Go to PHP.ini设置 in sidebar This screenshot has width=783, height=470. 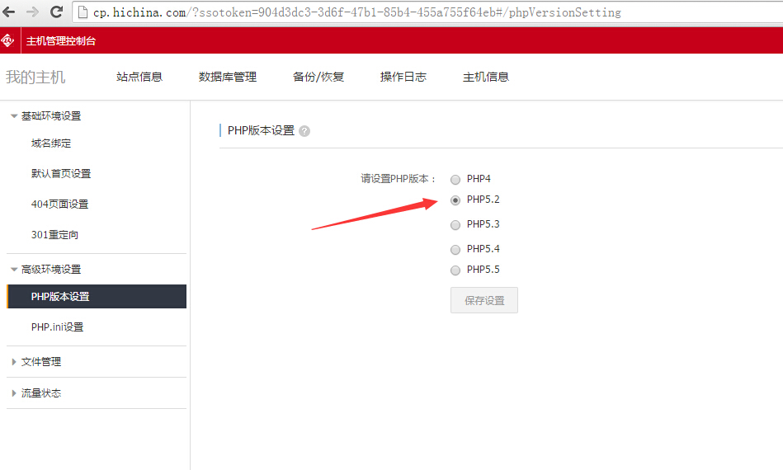point(58,327)
